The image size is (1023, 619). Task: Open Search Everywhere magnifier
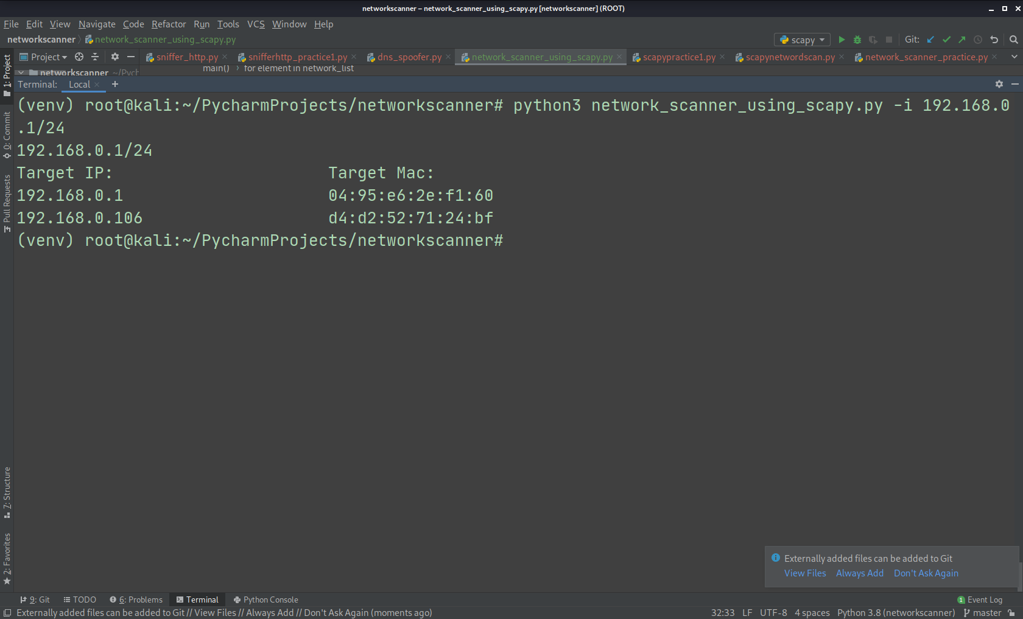coord(1014,40)
